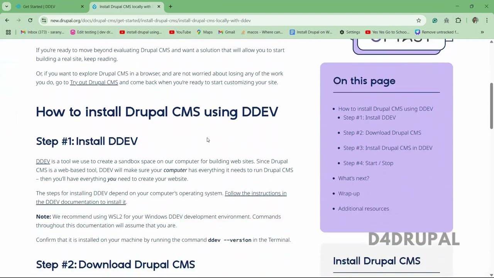This screenshot has height=278, width=494.
Task: Open the site information icon in address bar
Action: (44, 20)
